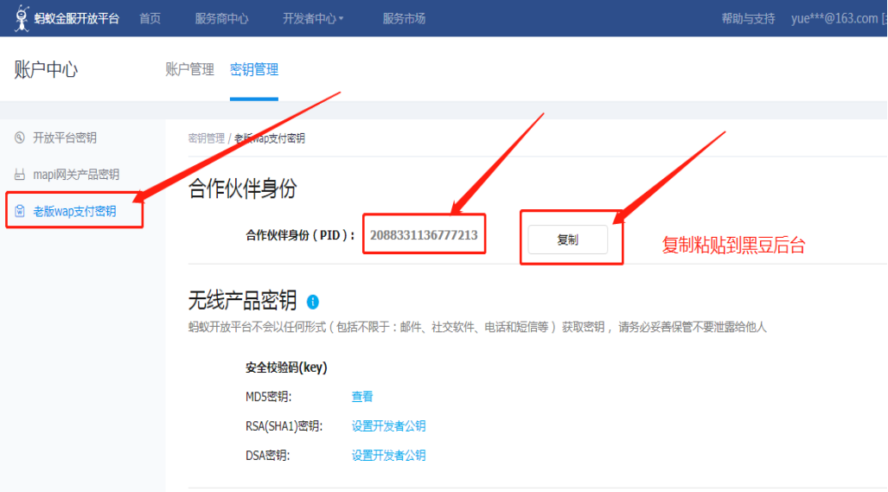Open mapi网关产品密钥 in the sidebar
This screenshot has height=492, width=888.
click(x=76, y=175)
